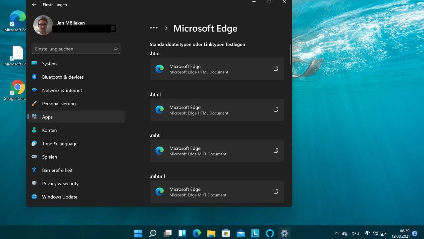
Task: Click the battery status tray icon
Action: (383, 234)
